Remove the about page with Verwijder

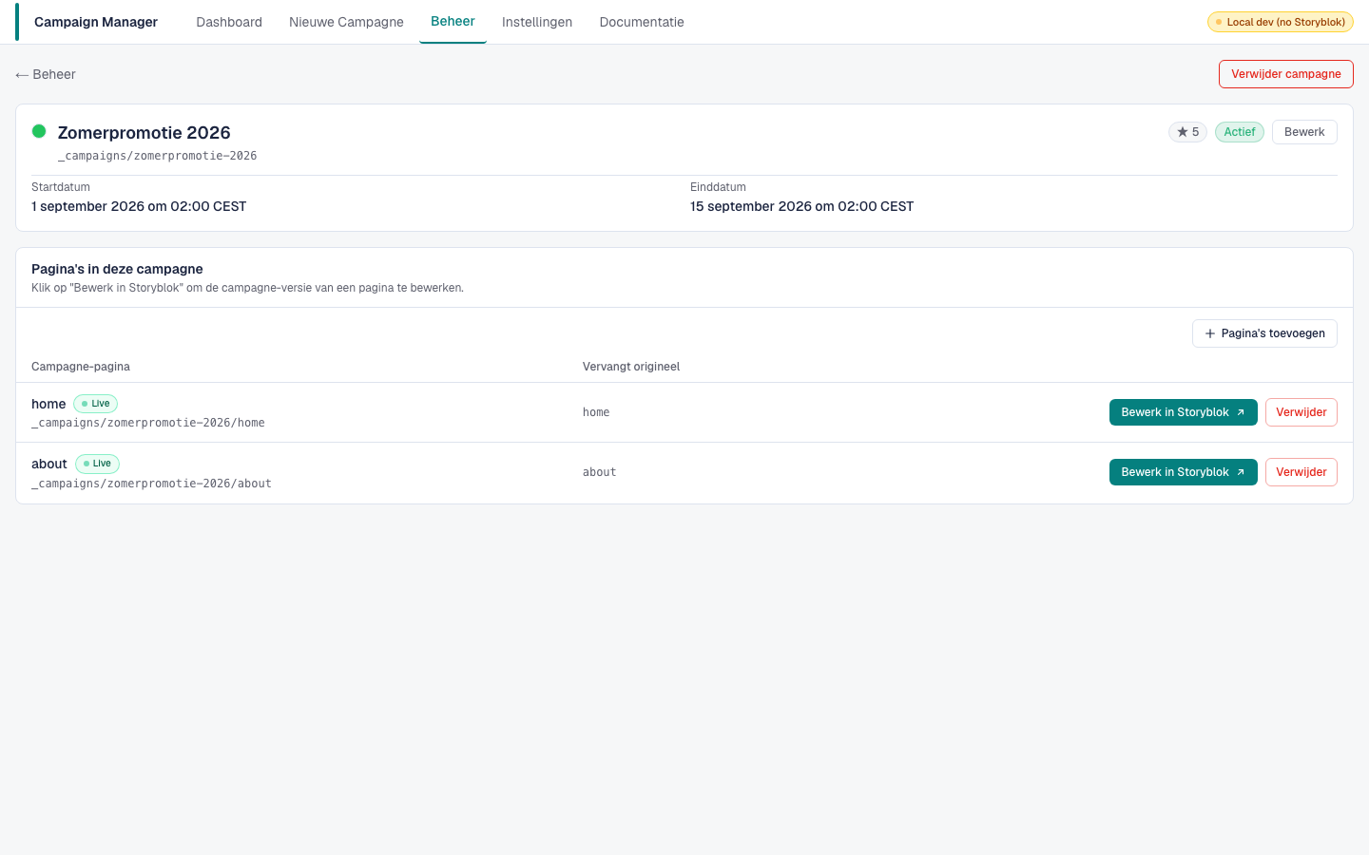1301,472
